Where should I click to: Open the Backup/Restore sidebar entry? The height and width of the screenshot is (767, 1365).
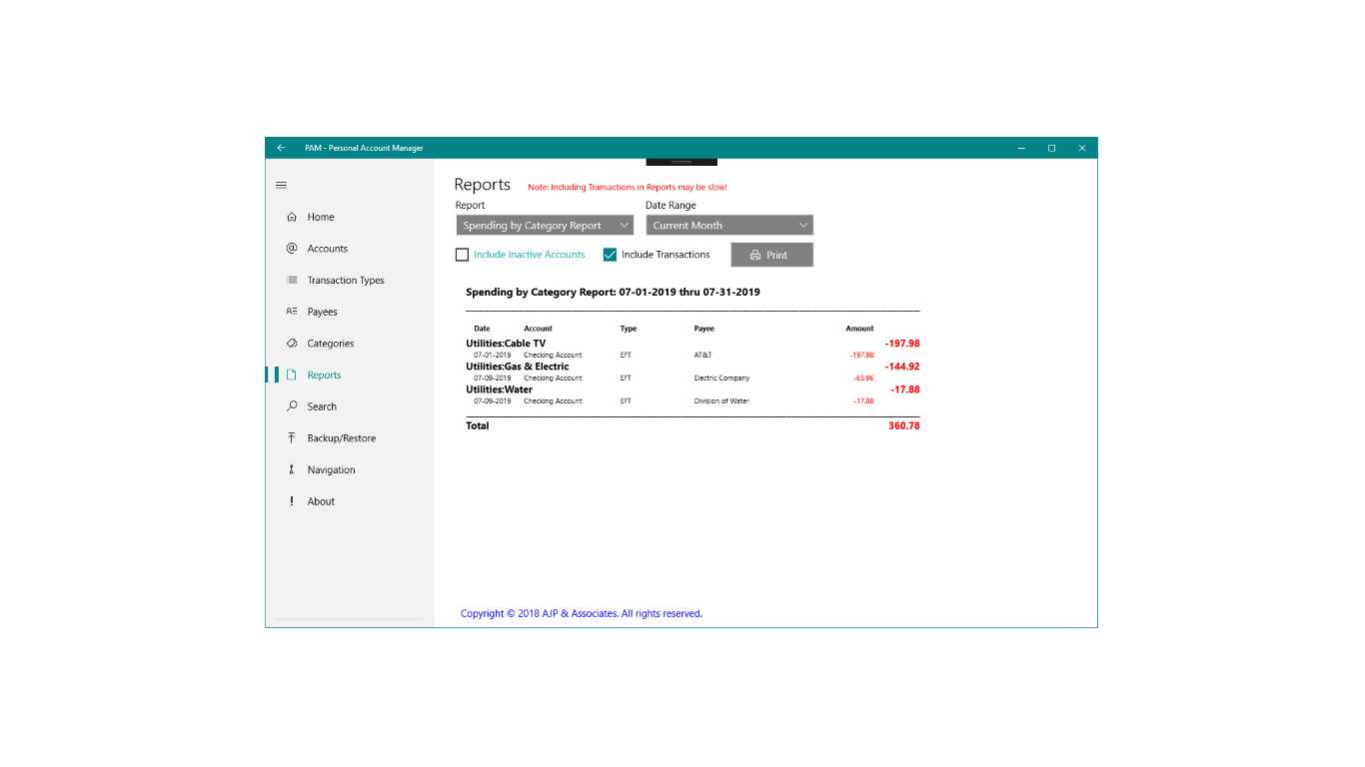[x=350, y=438]
